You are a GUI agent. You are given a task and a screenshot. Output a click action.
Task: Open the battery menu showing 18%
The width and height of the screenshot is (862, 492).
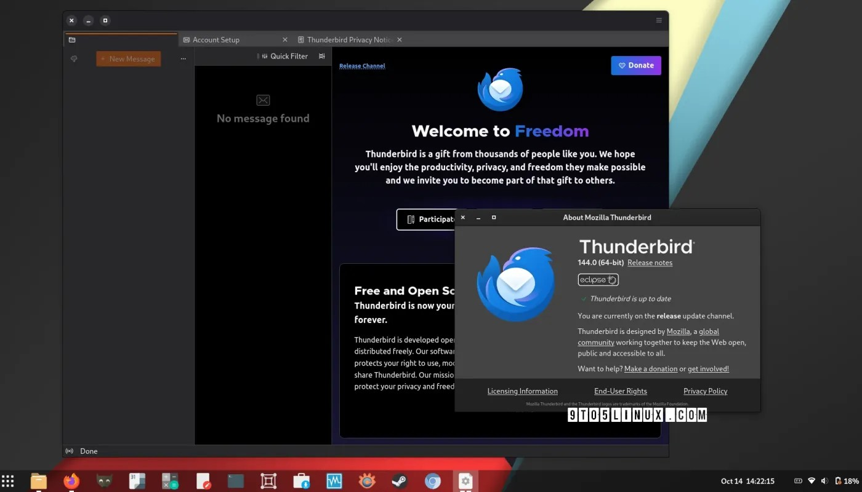click(845, 481)
